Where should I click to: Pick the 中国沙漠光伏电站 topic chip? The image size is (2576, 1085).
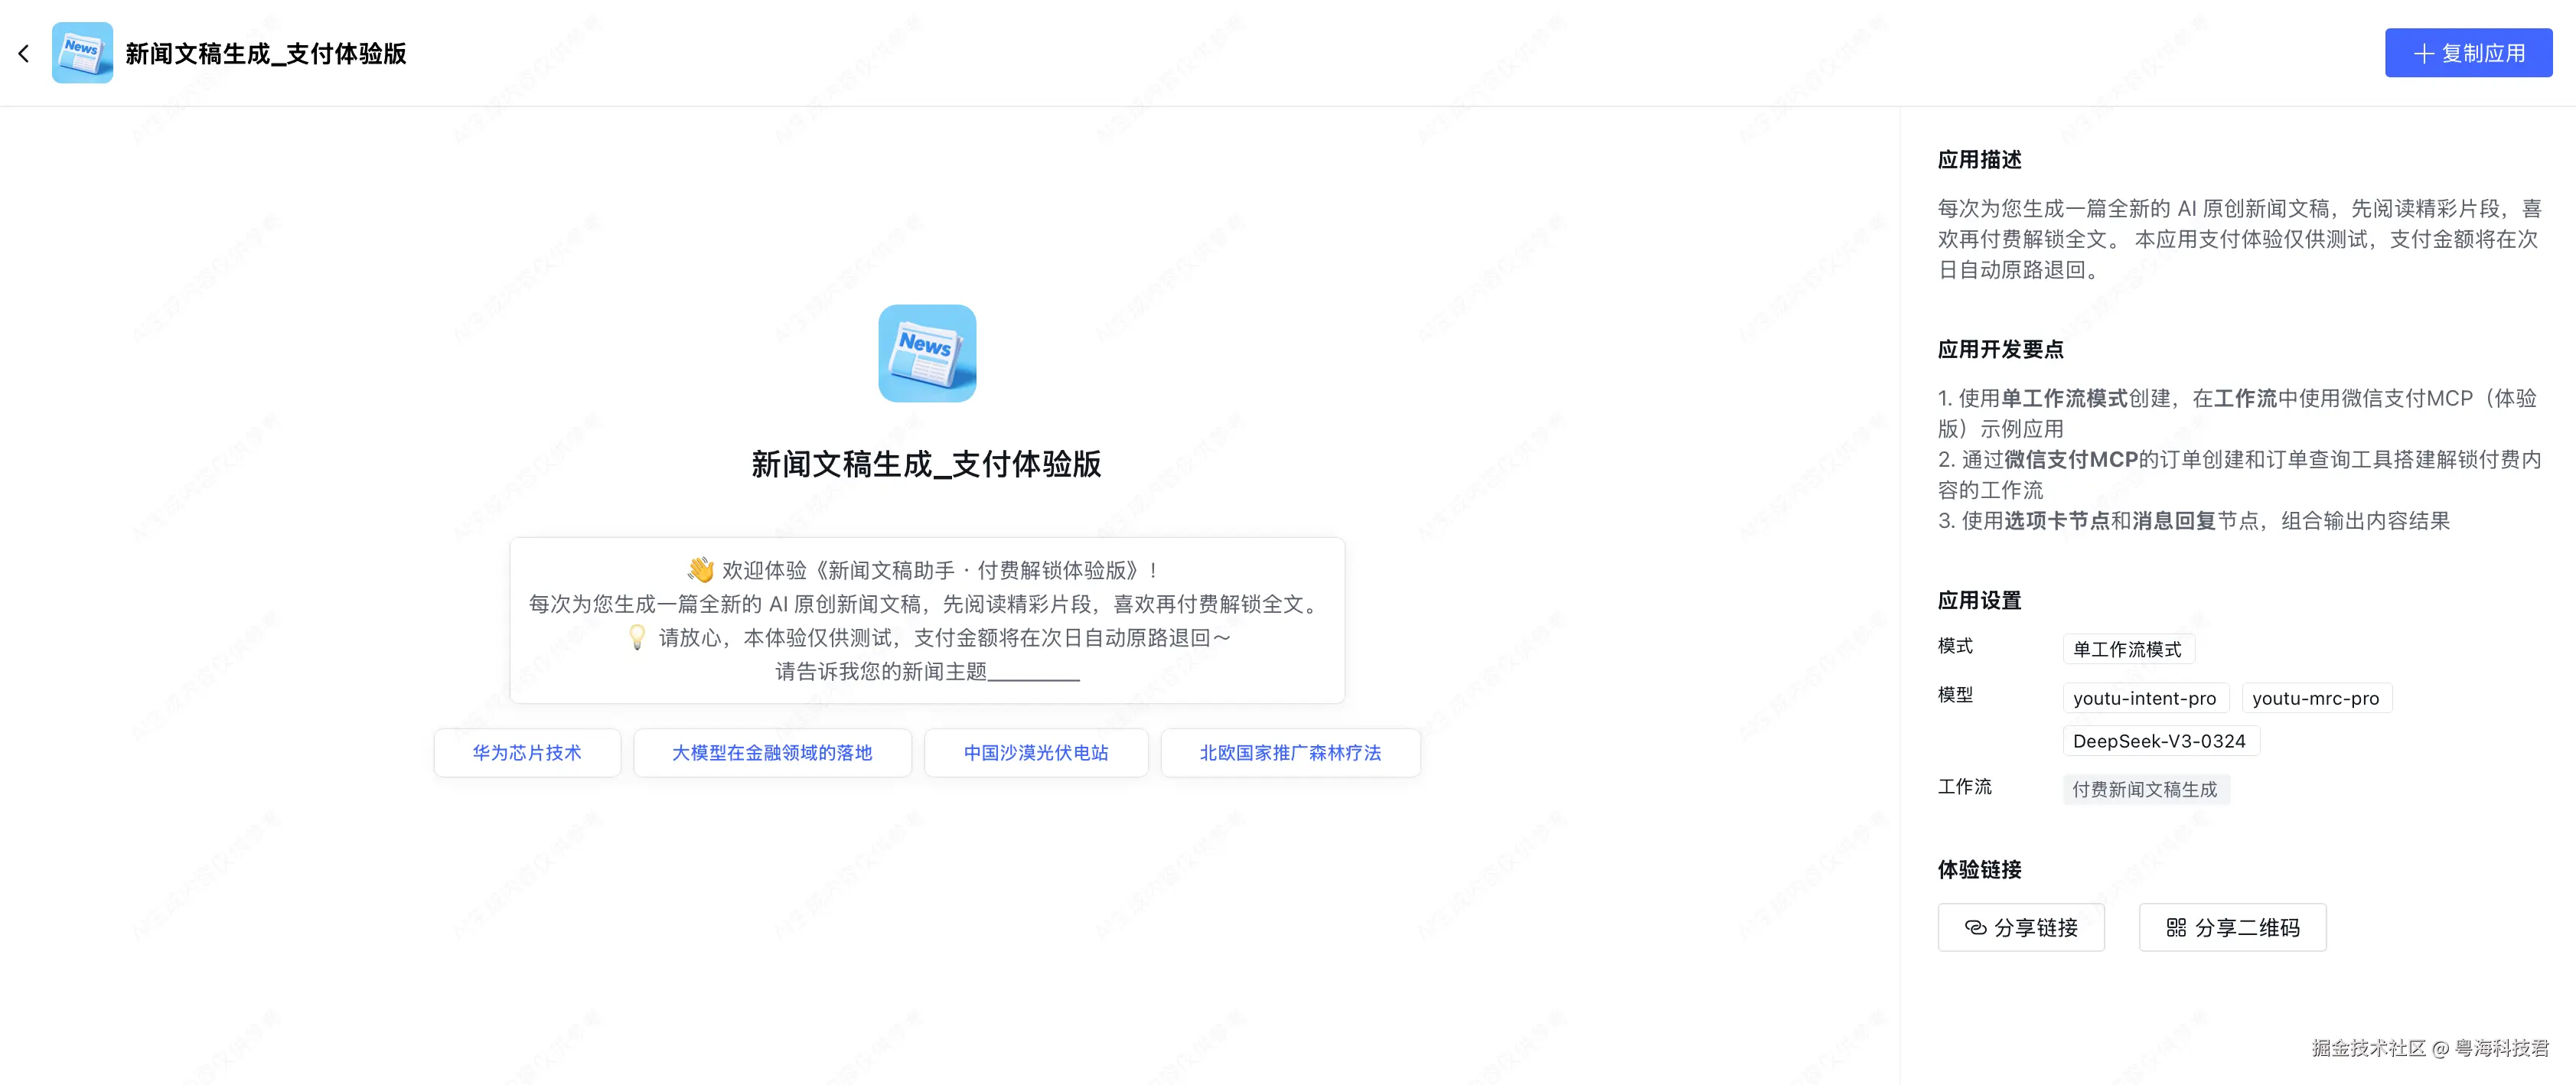(1036, 753)
